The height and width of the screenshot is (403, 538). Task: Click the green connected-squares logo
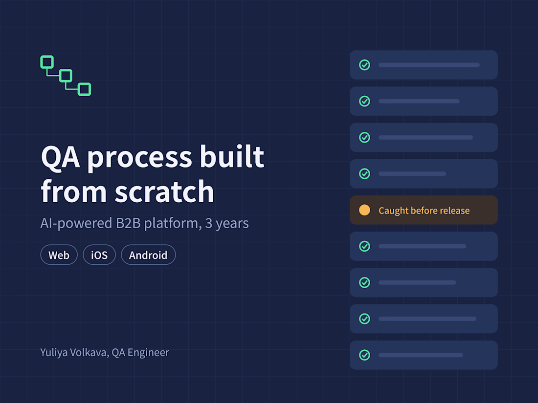[66, 75]
